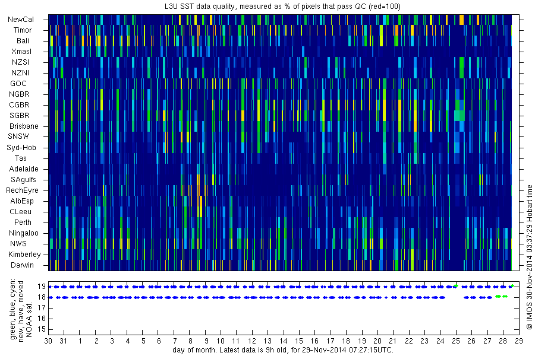Click the NWS region label
Viewport: 535px width, 356px height.
18,244
